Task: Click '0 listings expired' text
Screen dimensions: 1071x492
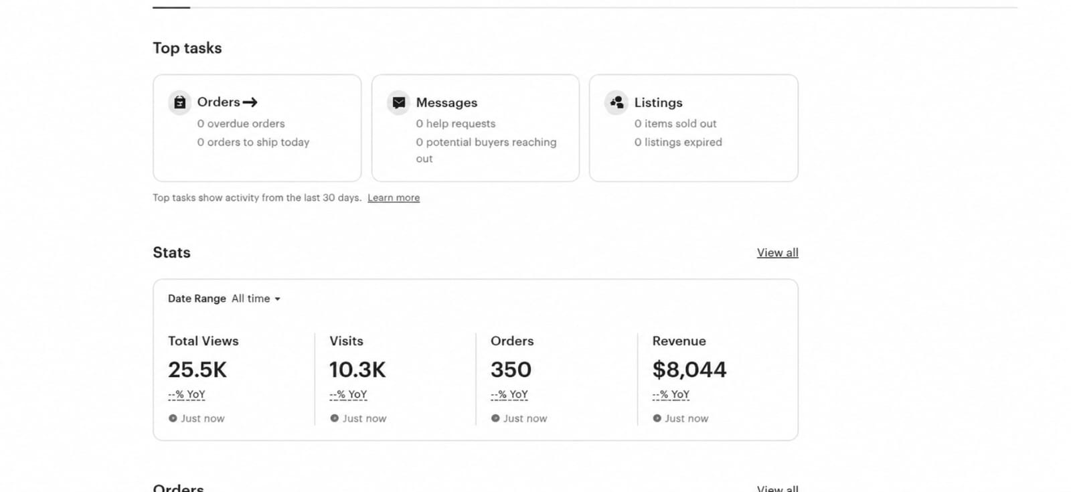Action: [x=678, y=142]
